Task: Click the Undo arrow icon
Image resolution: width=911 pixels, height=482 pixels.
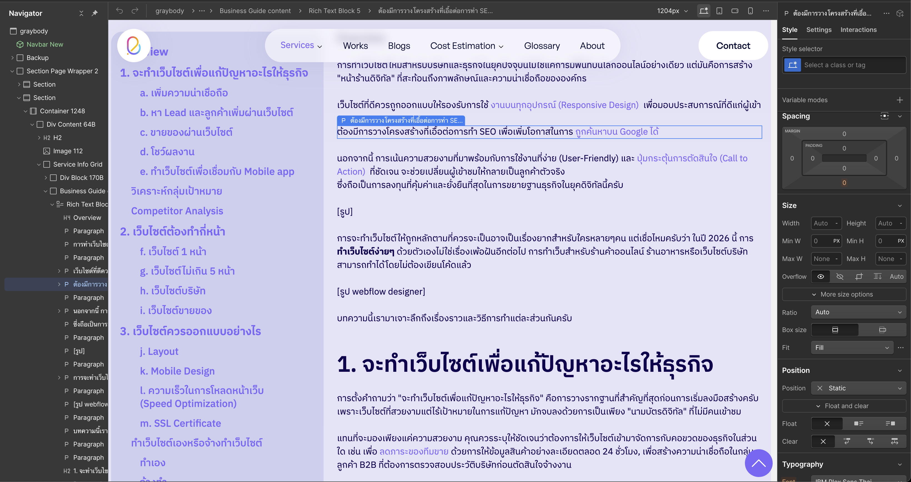Action: pyautogui.click(x=119, y=11)
